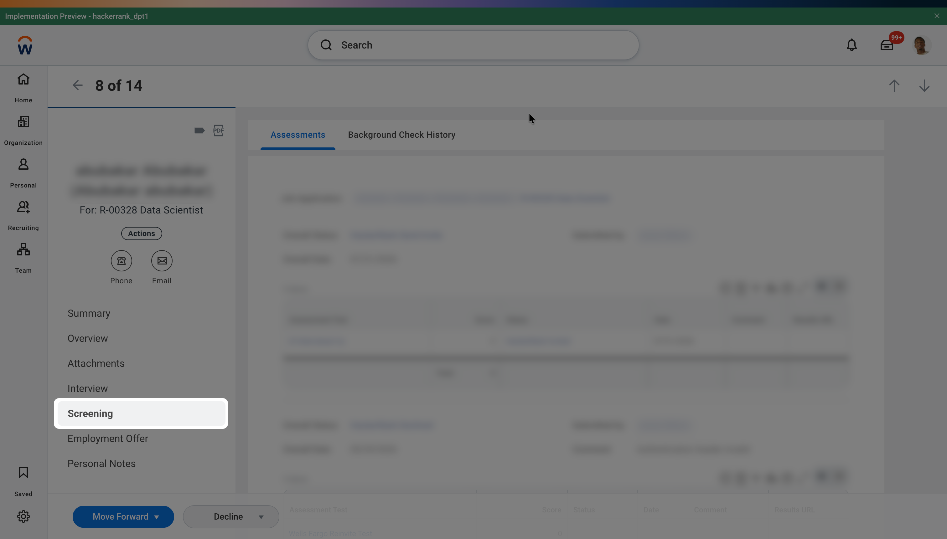Viewport: 947px width, 539px height.
Task: Click the Email contact icon
Action: [x=162, y=261]
